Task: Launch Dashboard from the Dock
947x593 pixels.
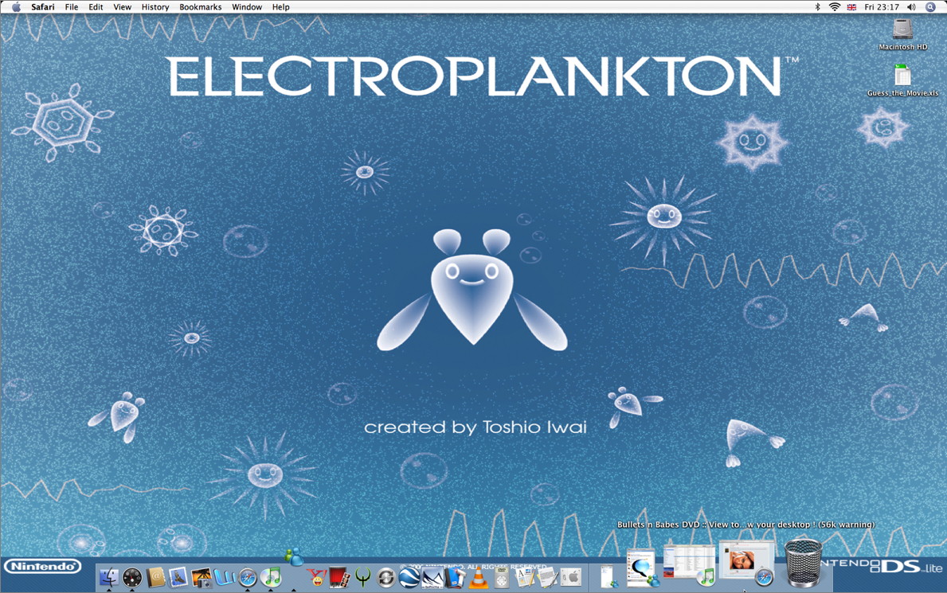Action: click(x=132, y=578)
